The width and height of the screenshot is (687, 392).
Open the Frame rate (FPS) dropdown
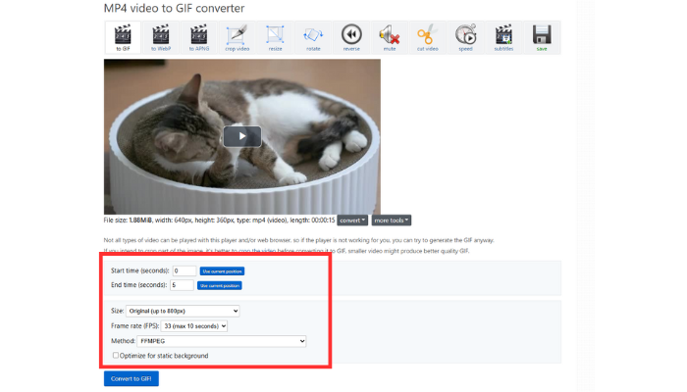194,326
